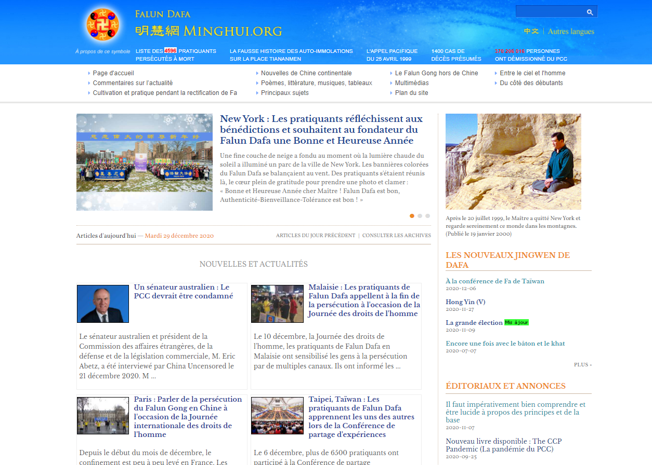Click the Paris article thumbnail image
This screenshot has height=465, width=652.
click(103, 415)
